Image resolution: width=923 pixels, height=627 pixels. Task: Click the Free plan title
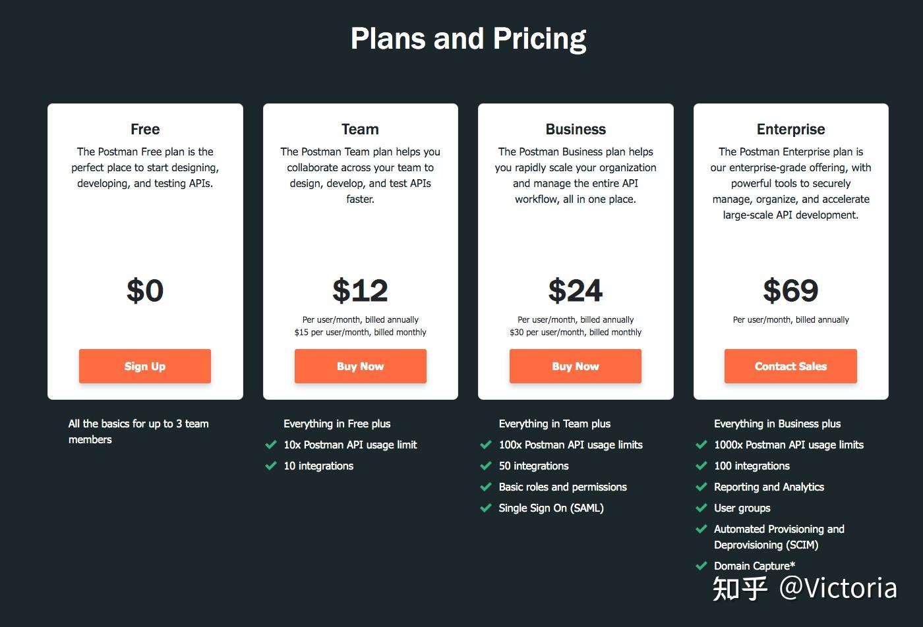pos(145,129)
